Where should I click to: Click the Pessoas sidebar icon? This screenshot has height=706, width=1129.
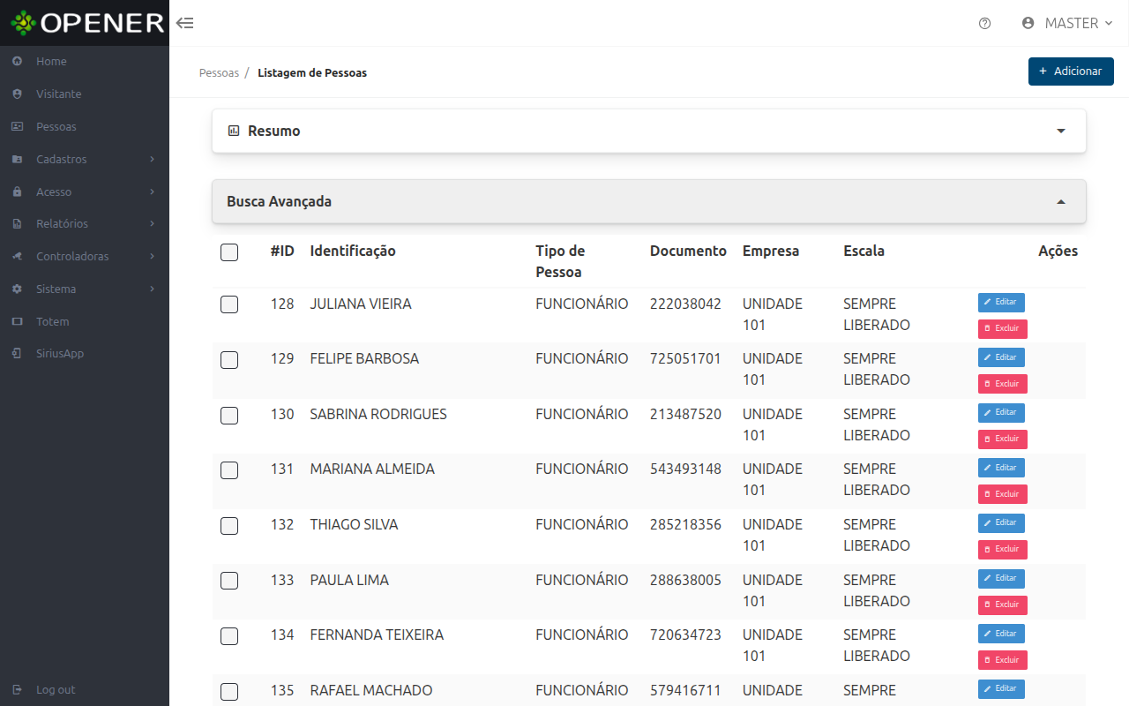click(x=17, y=126)
